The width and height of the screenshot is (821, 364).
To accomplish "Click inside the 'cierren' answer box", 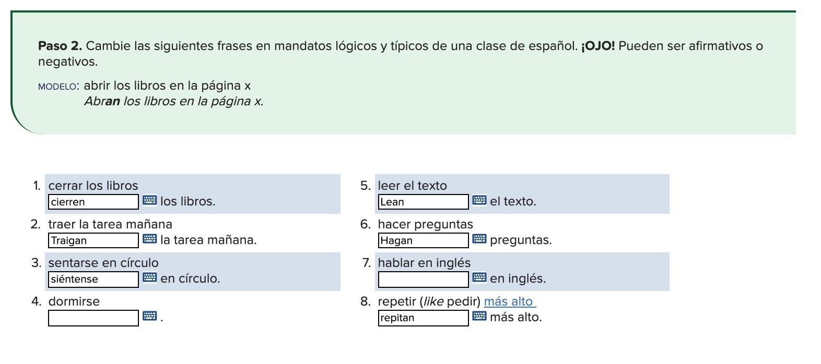I will coord(93,202).
